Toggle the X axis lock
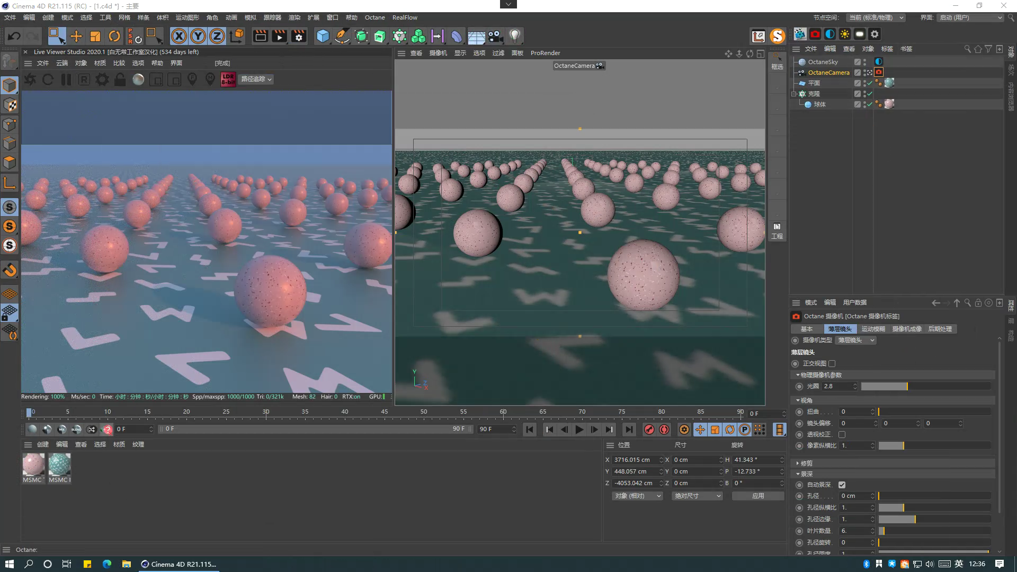The image size is (1017, 572). [x=179, y=36]
